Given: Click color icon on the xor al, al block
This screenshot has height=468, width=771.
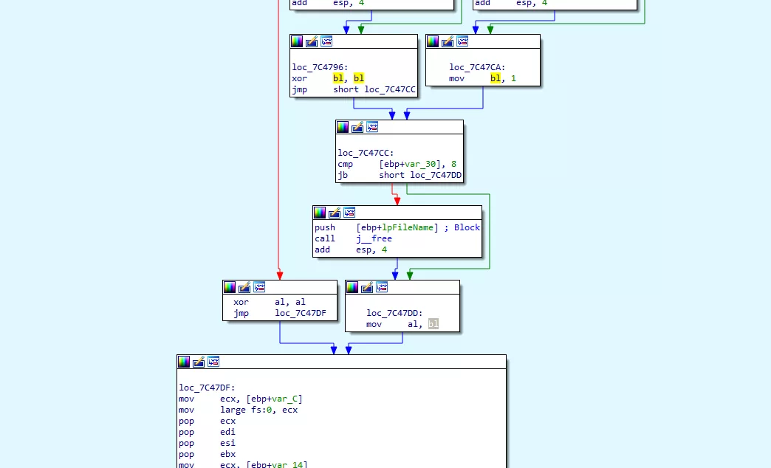Looking at the screenshot, I should (230, 287).
